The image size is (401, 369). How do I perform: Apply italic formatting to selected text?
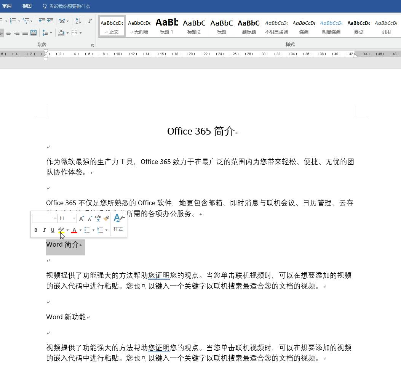click(44, 230)
